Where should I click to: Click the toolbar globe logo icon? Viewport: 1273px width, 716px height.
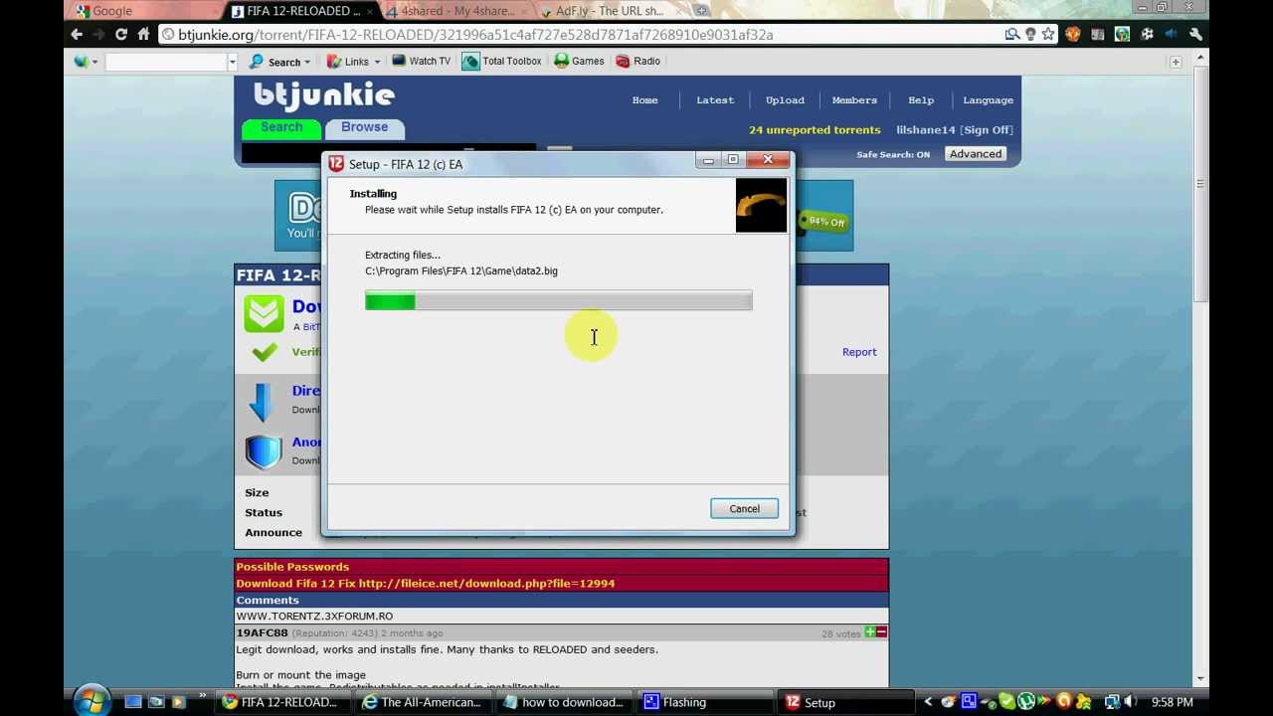click(81, 62)
